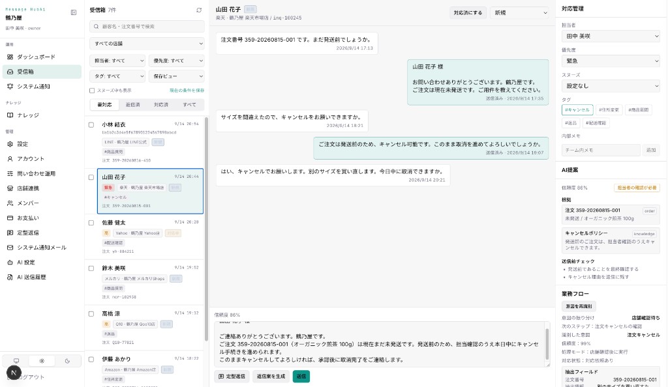
Task: Open 定型返信 in the sidebar menu
Action: (42, 233)
